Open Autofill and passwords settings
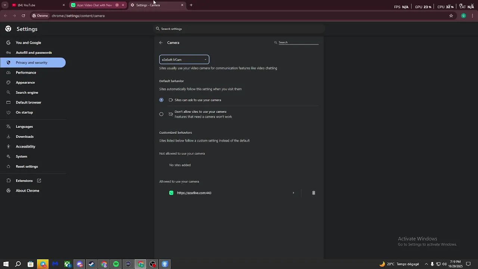This screenshot has height=269, width=478. click(34, 53)
